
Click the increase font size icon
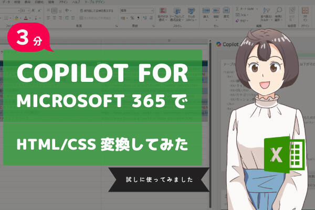tap(34, 10)
